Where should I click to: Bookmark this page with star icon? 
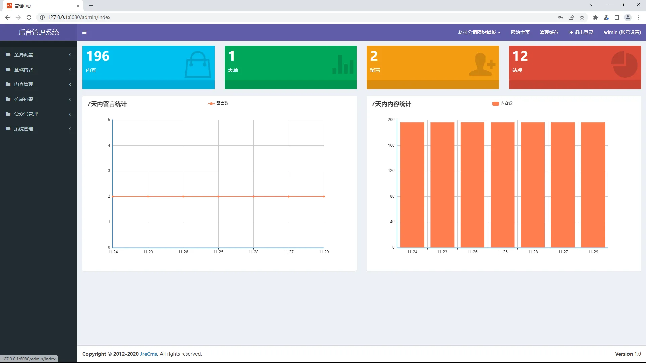[582, 17]
